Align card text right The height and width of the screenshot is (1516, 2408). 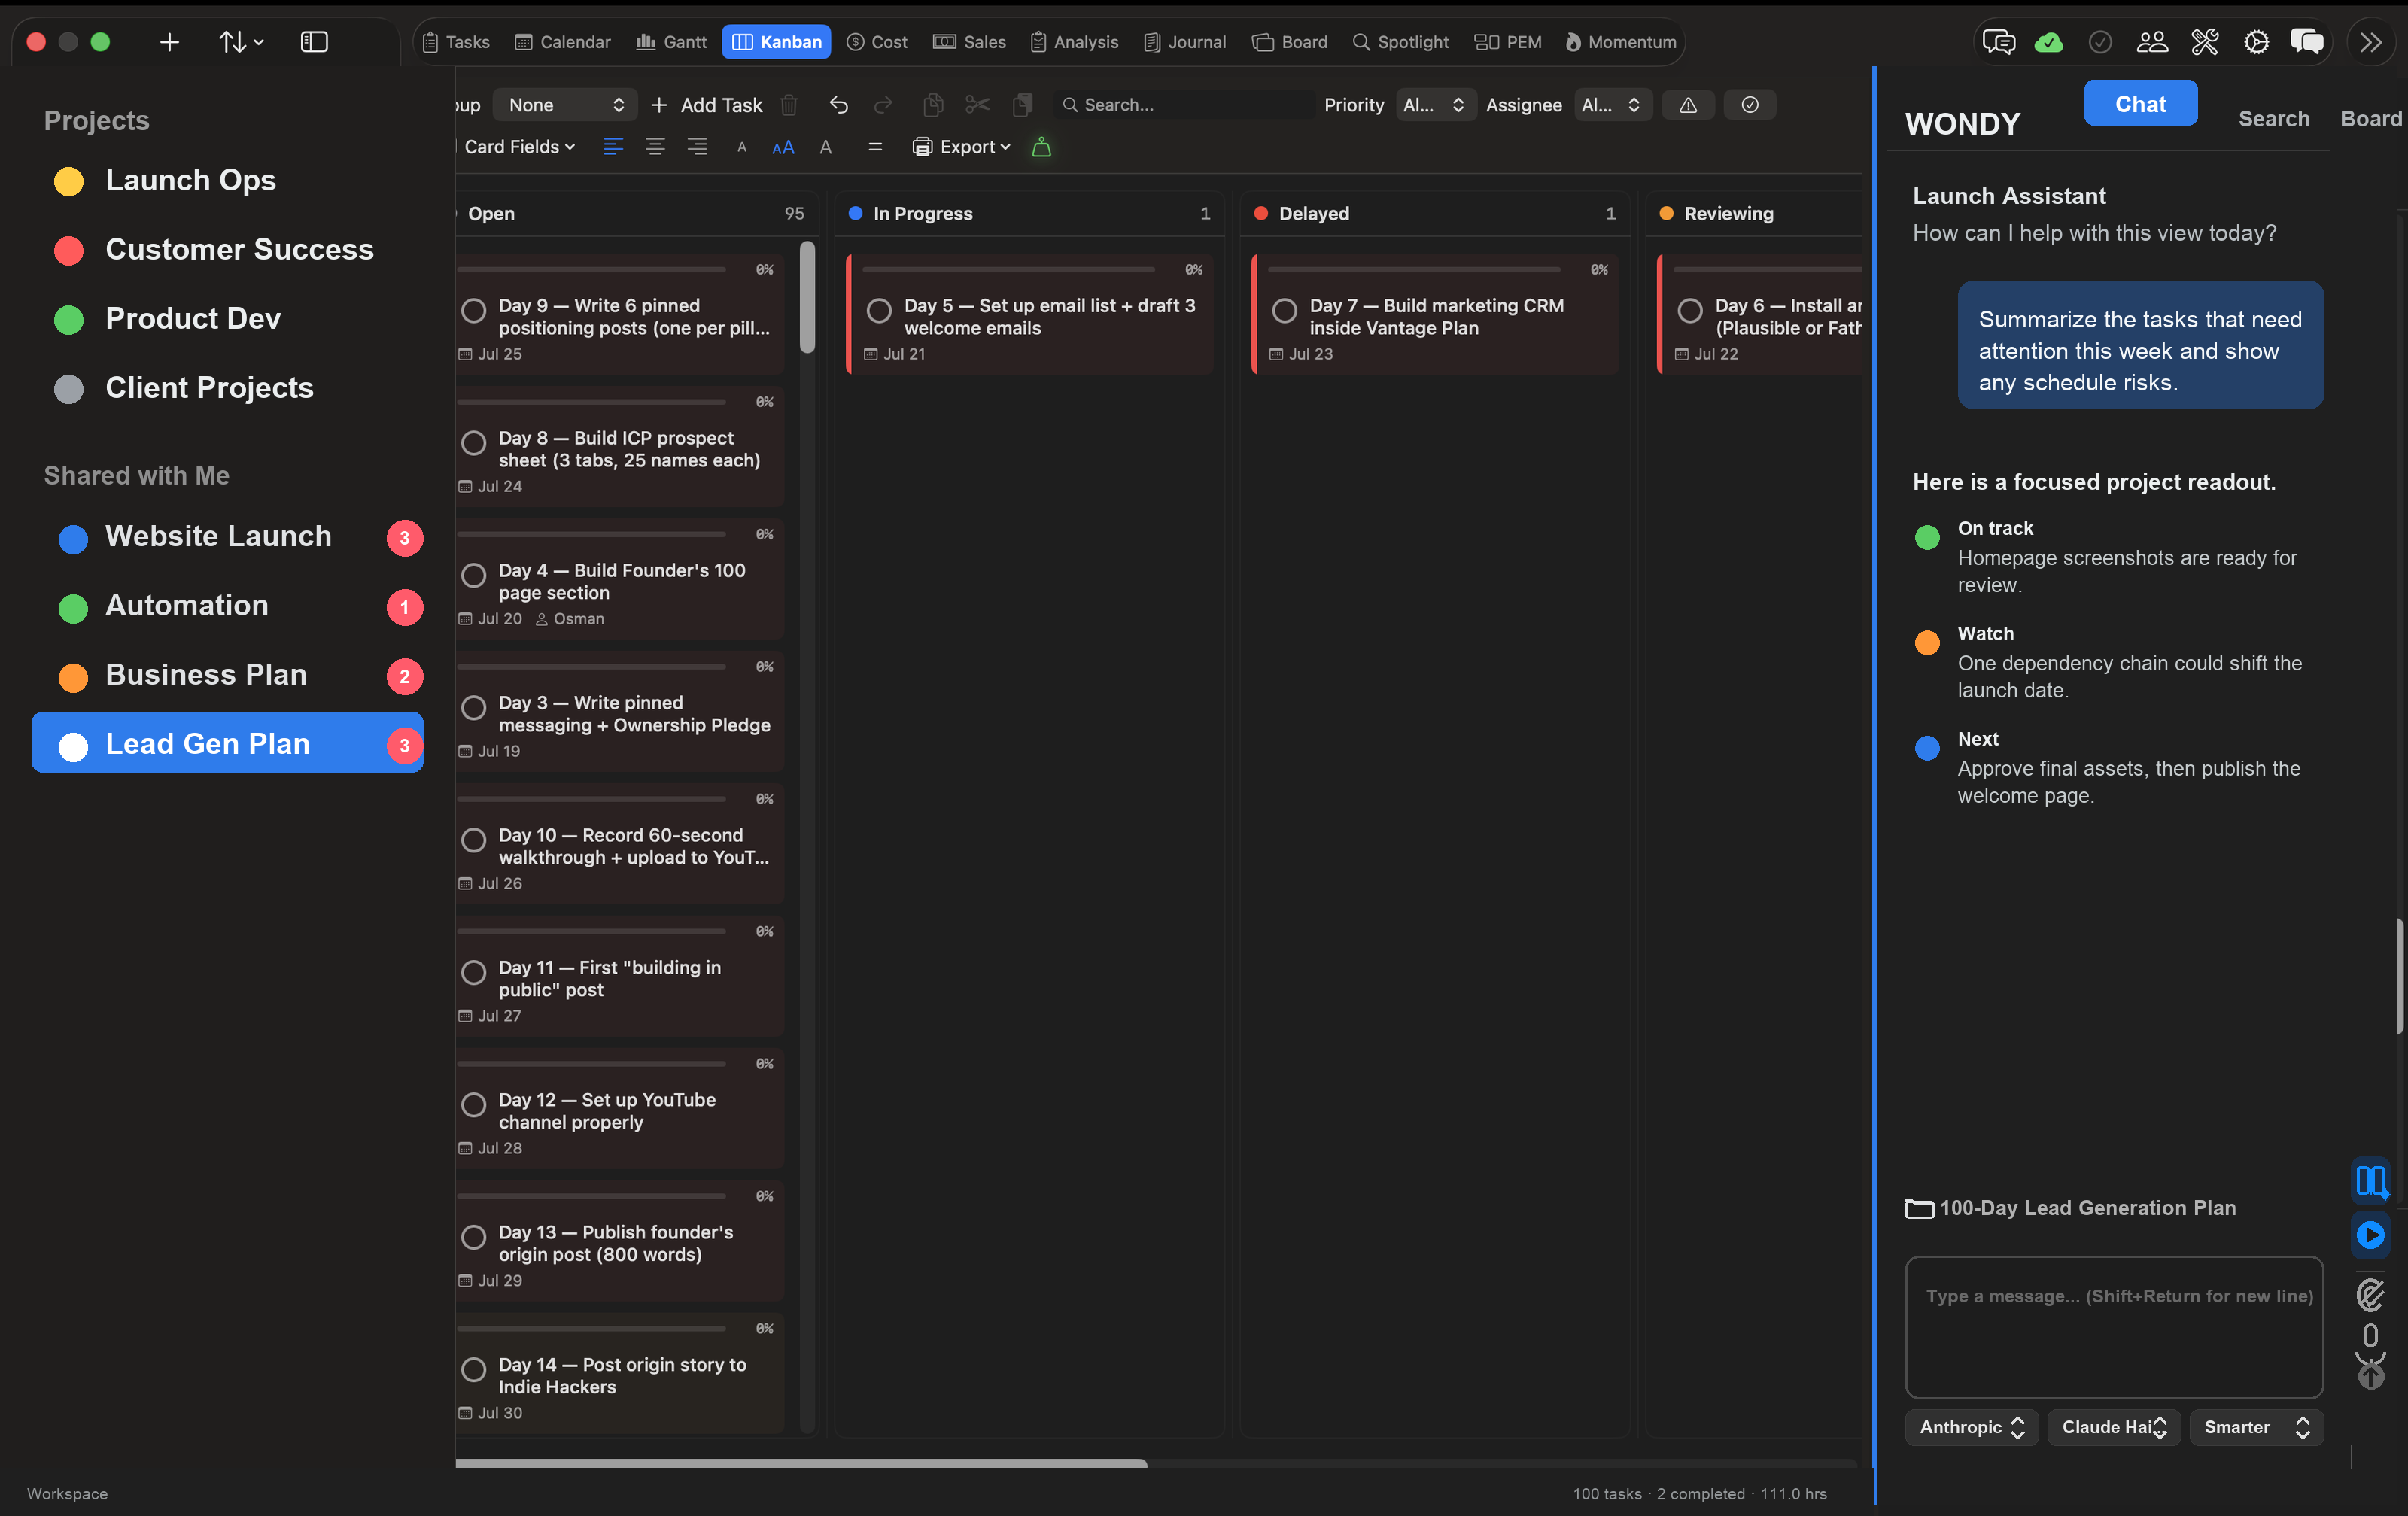click(x=697, y=147)
